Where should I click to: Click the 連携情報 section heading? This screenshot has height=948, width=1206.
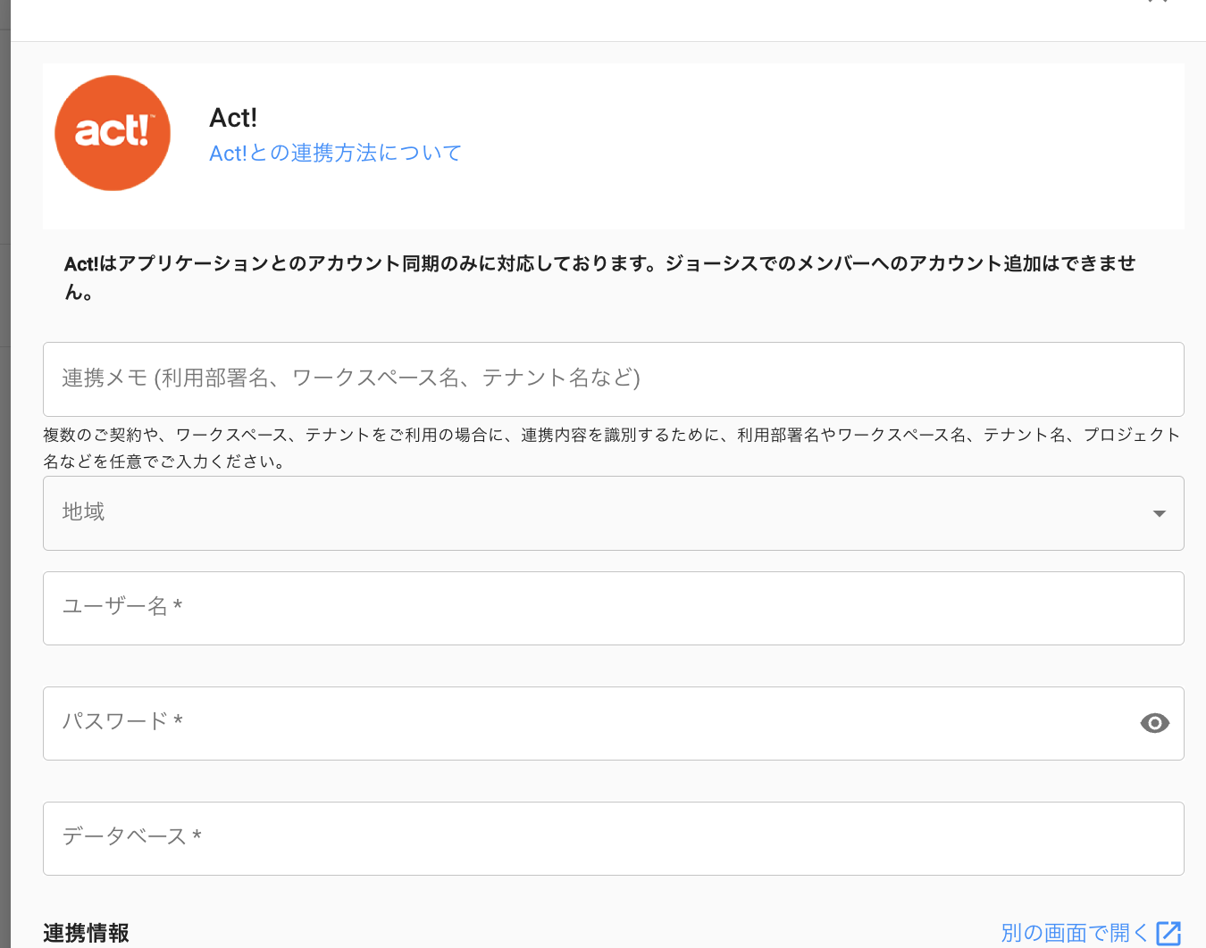tap(87, 933)
